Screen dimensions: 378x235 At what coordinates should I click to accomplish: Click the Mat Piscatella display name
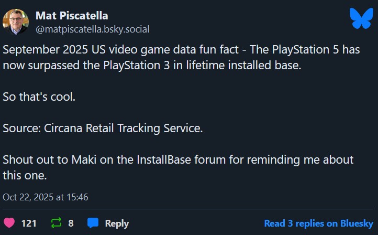[72, 16]
